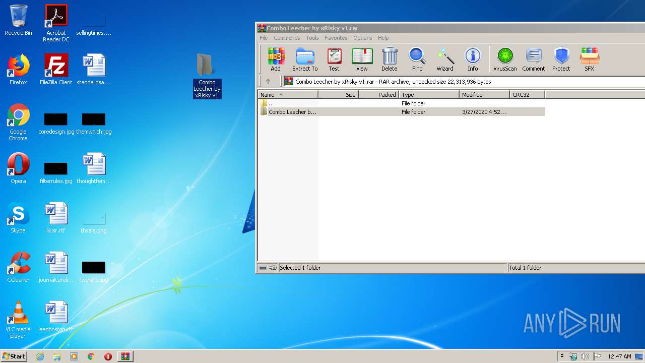
Task: Sort by the Packed column header
Action: pyautogui.click(x=378, y=94)
